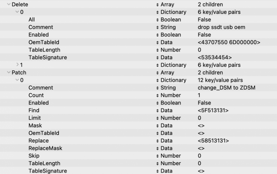277x174 pixels.
Task: Click the Array type of Patch
Action: [x=167, y=73]
